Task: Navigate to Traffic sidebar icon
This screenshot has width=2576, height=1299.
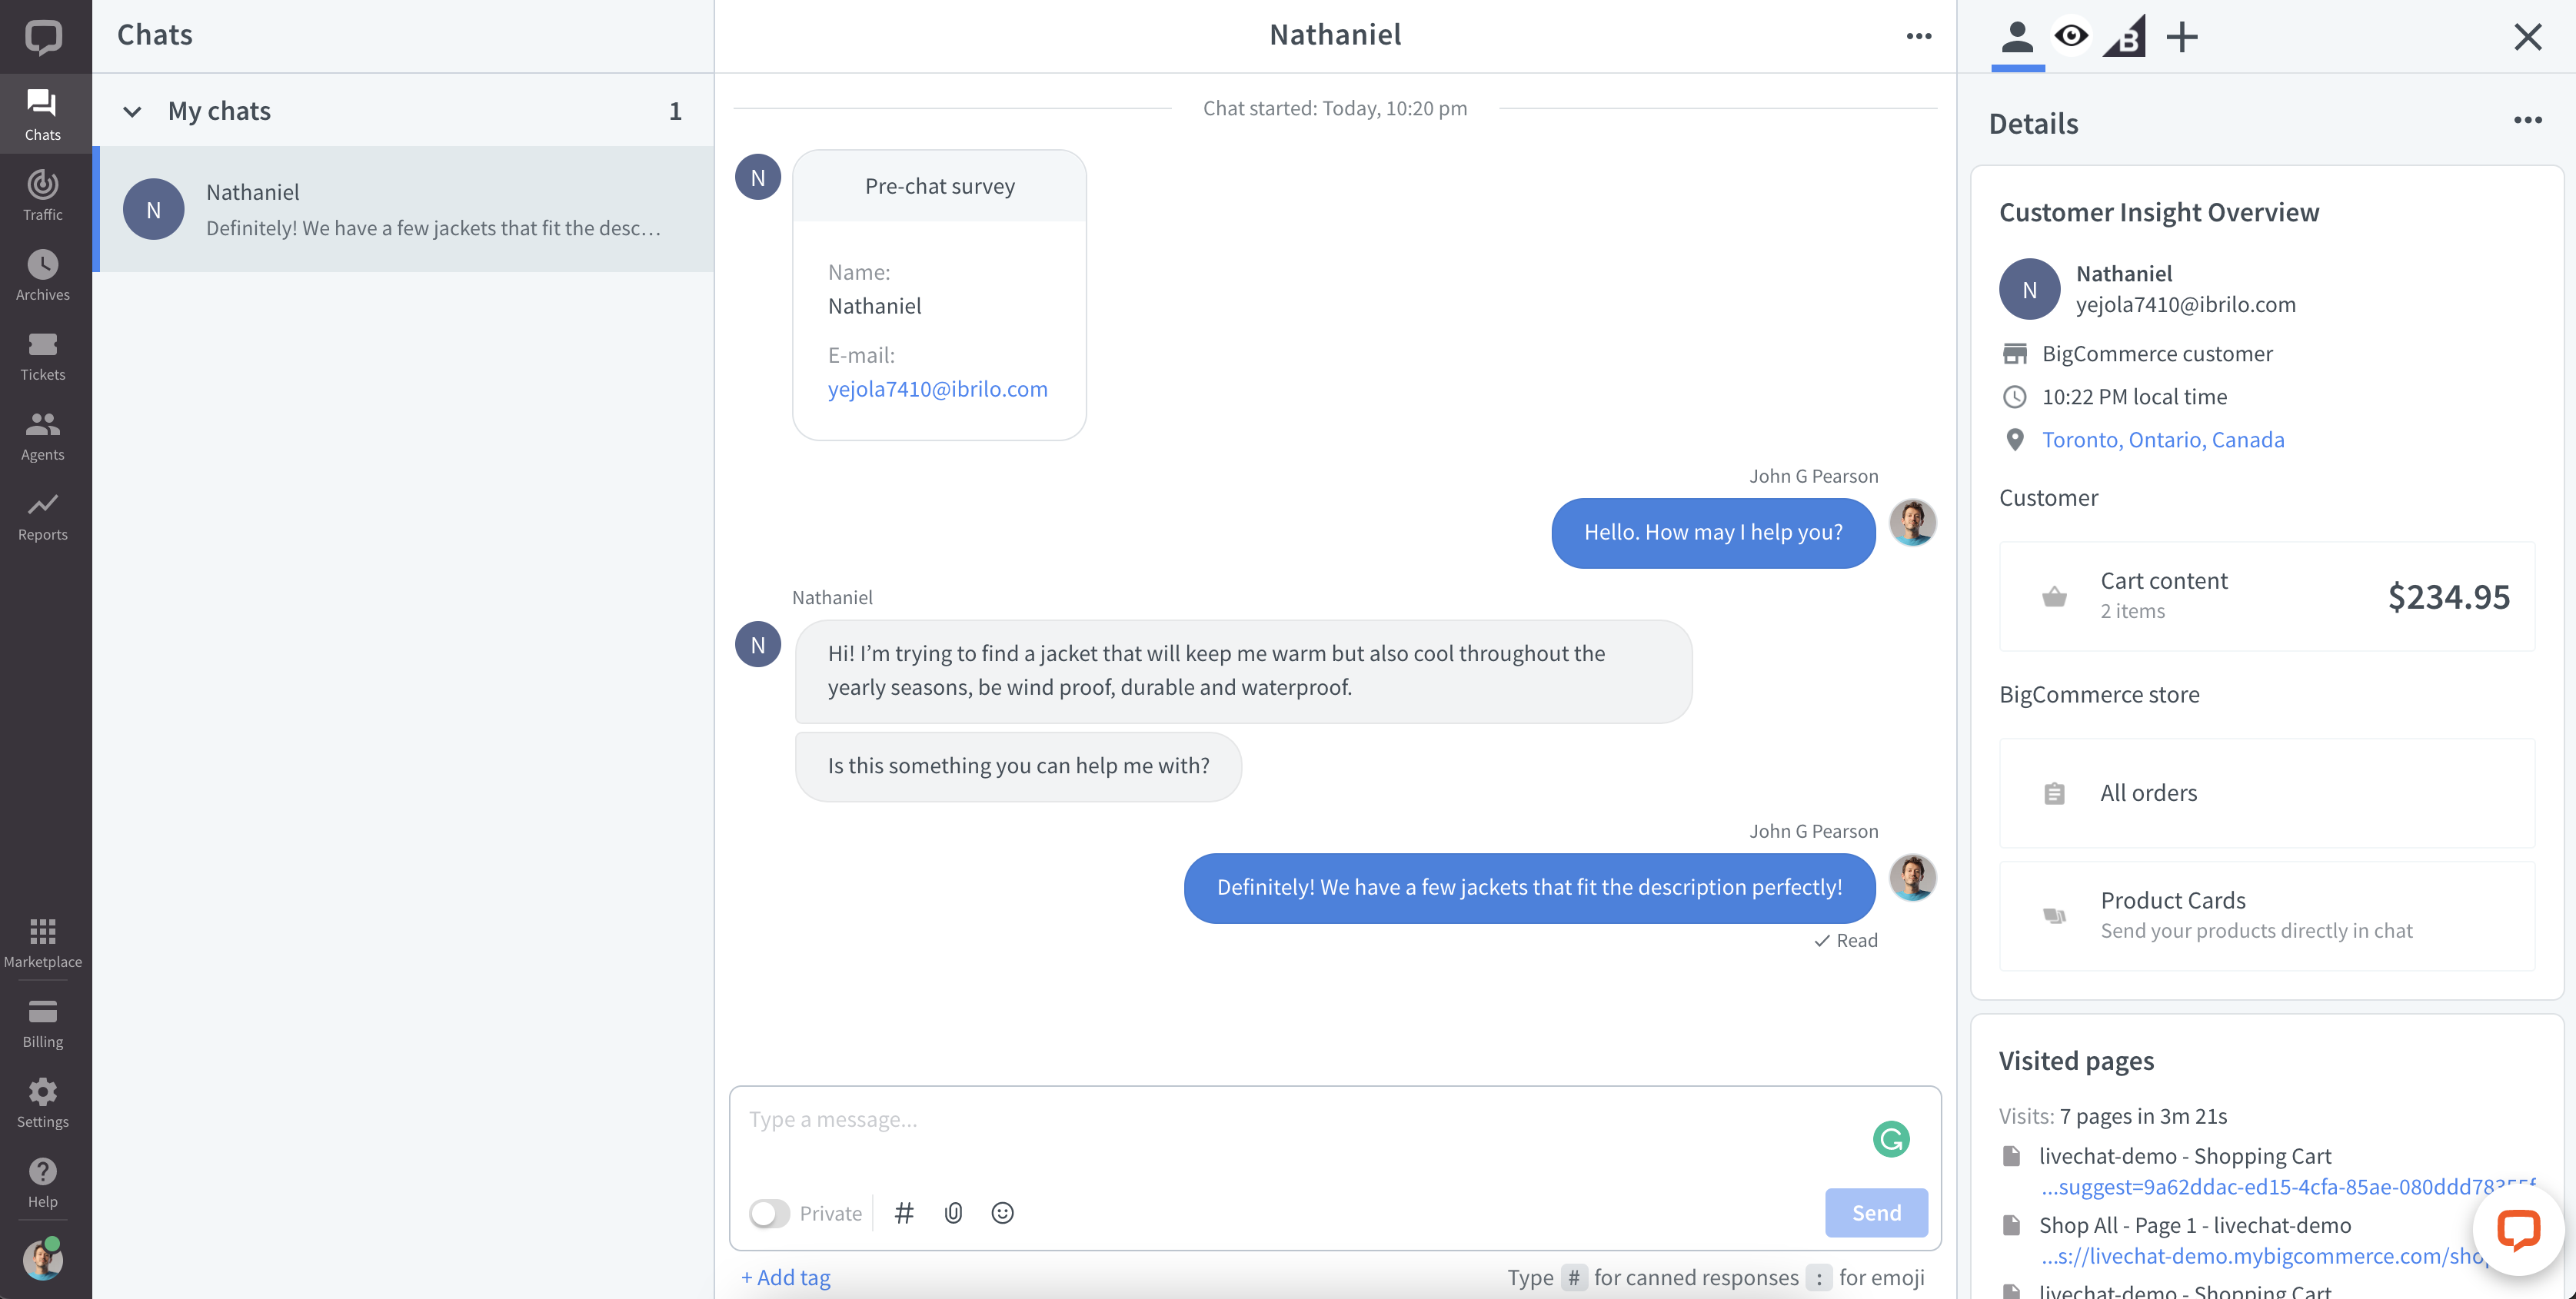Action: (x=45, y=184)
